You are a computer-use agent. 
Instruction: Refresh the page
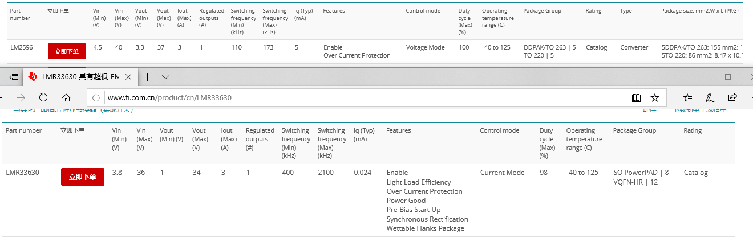43,97
